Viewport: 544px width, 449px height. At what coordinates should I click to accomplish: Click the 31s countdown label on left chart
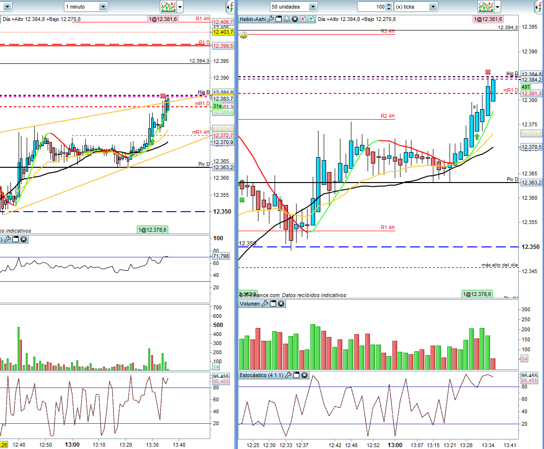tap(217, 106)
